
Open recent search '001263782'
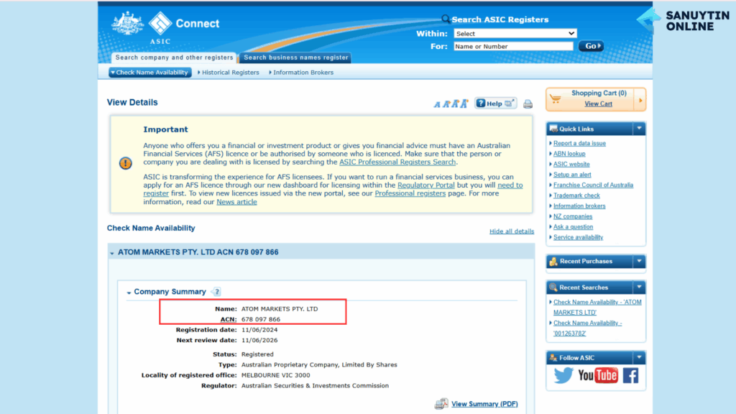tap(588, 328)
